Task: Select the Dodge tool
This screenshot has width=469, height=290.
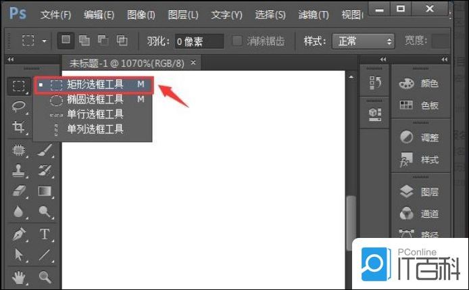Action: 45,212
